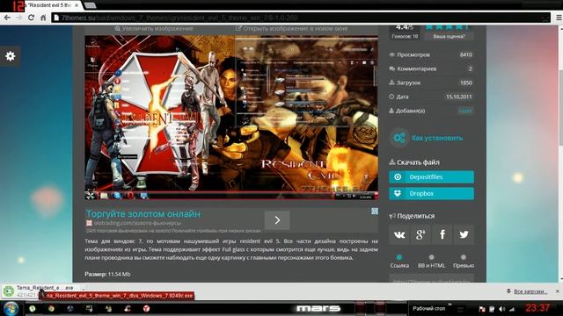The height and width of the screenshot is (316, 563).
Task: Open 'Рабочий стол' taskbar toolbar
Action: (428, 308)
